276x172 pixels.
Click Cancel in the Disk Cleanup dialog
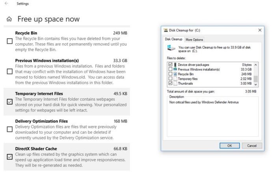pos(252,146)
